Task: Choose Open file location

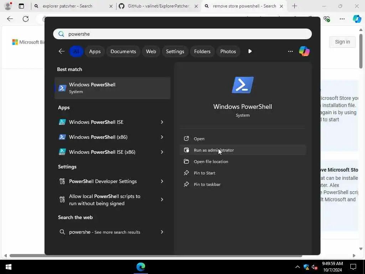Action: (242, 162)
